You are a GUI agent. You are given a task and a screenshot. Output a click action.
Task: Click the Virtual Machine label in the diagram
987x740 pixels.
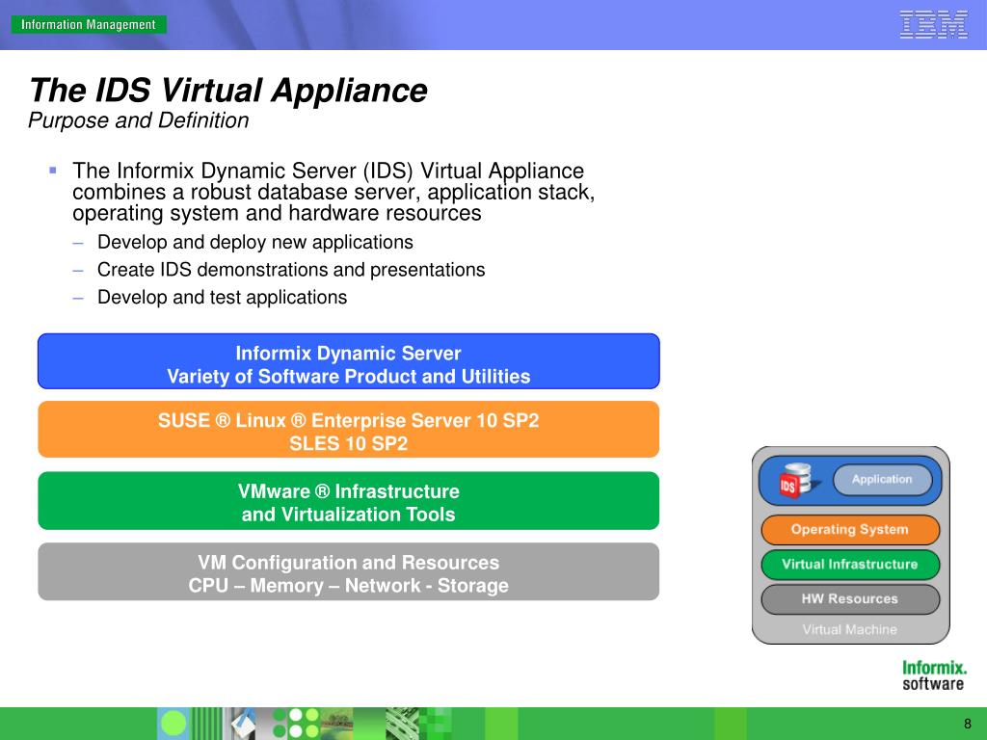point(850,629)
